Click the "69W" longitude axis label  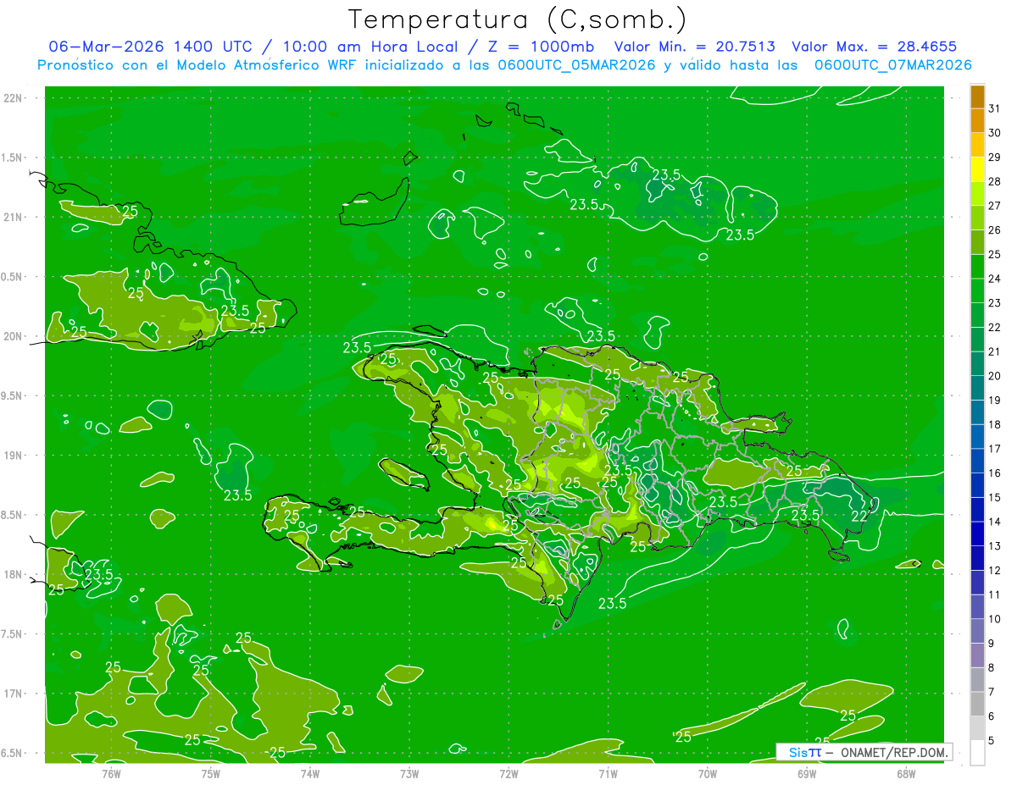(807, 773)
